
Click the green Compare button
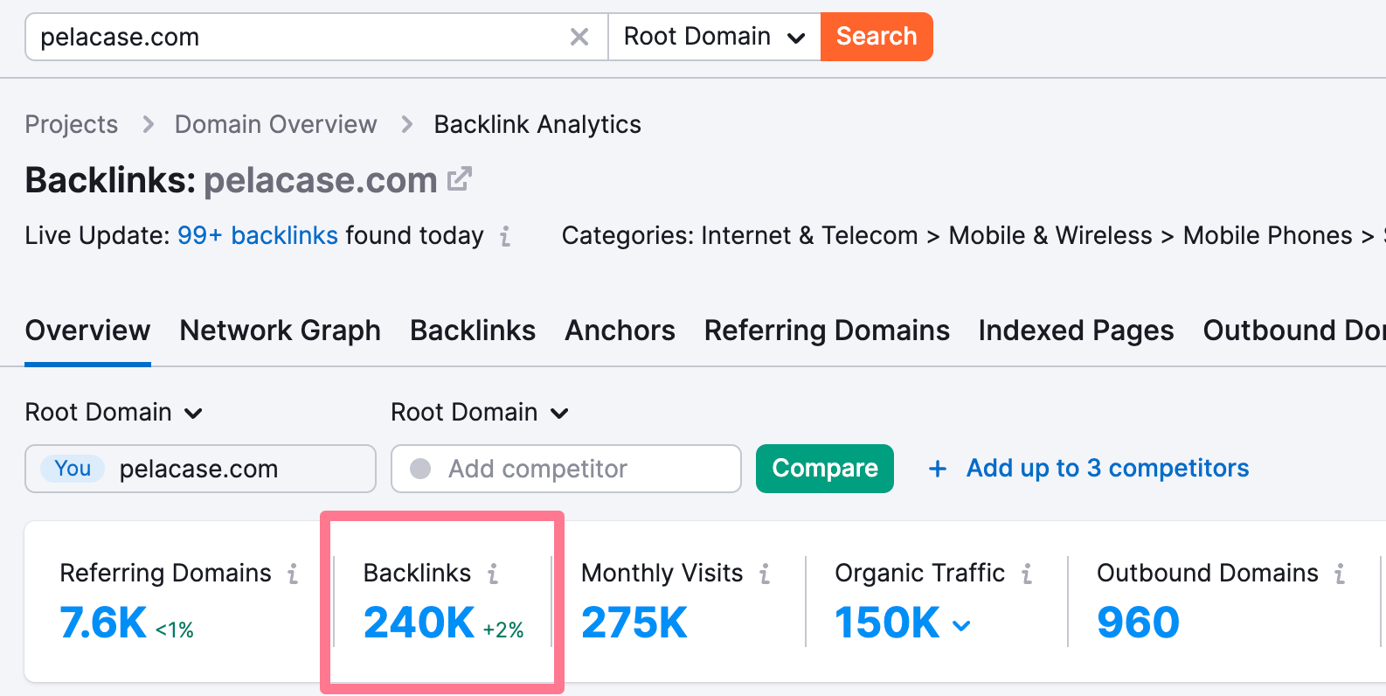(824, 469)
